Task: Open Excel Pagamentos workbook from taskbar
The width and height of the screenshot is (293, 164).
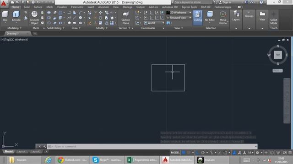Action: coord(142,160)
